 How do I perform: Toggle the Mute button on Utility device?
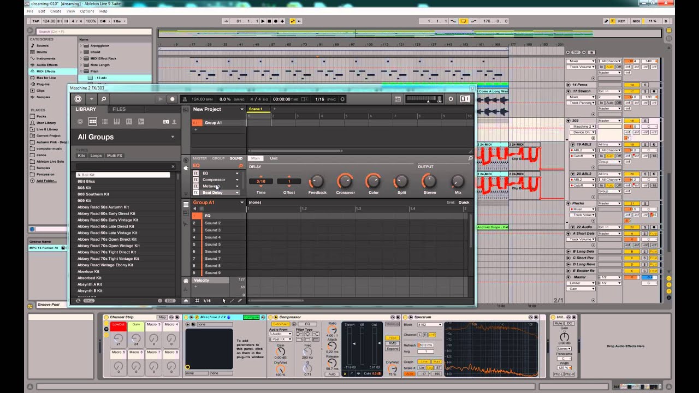pos(558,324)
